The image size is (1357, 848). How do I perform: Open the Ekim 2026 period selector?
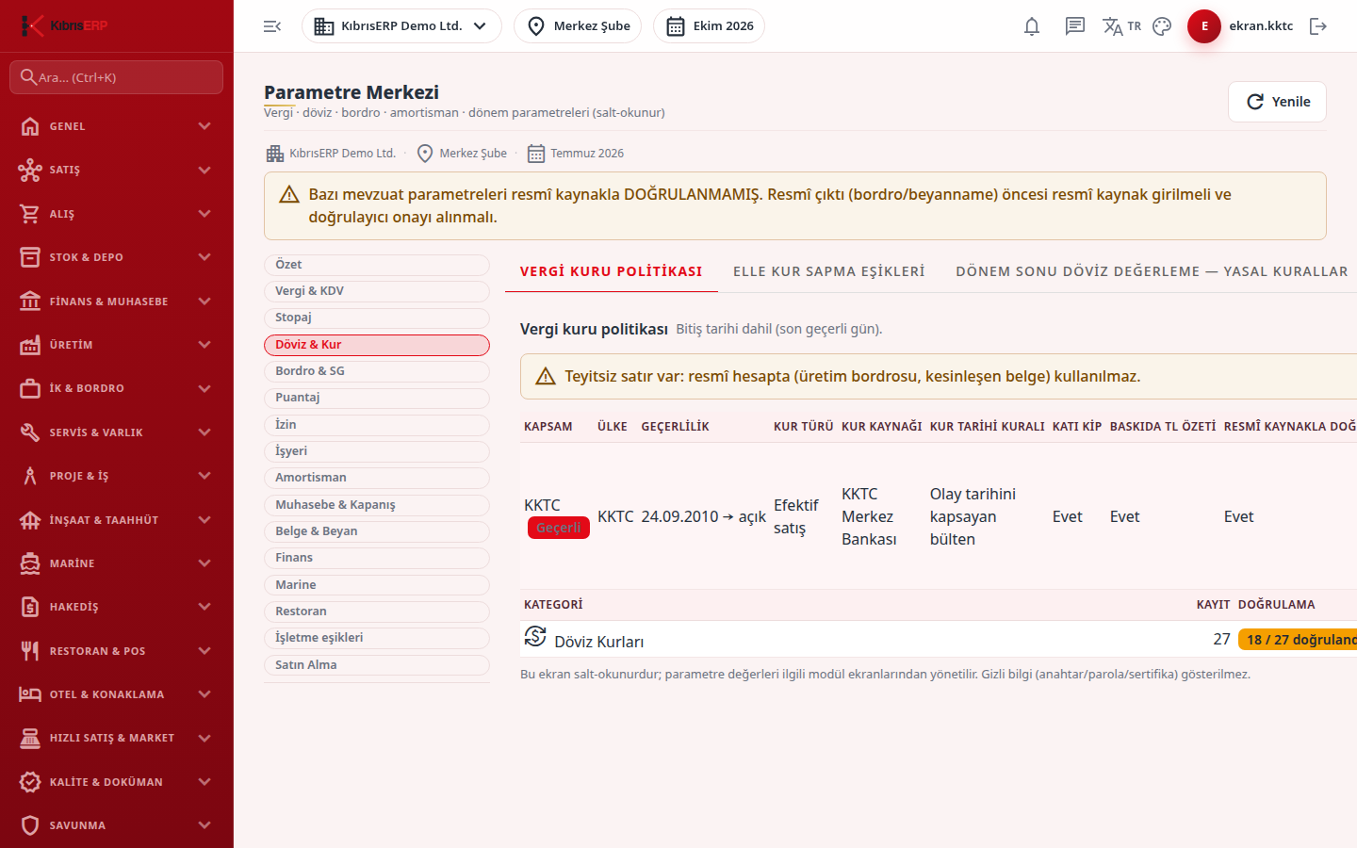point(709,26)
